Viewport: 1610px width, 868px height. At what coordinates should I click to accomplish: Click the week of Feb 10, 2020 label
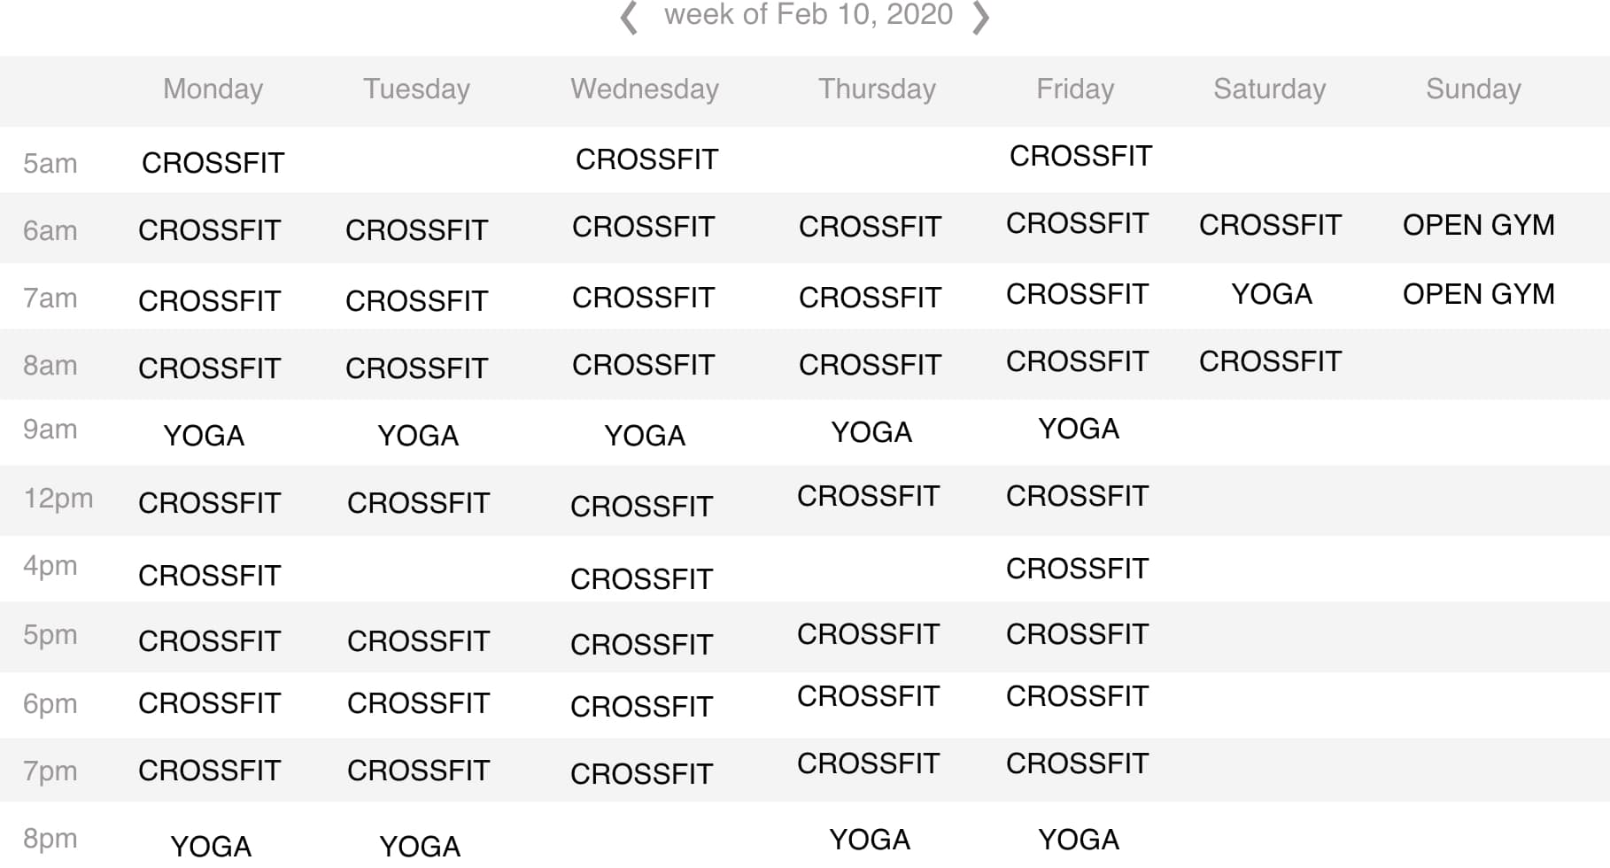coord(808,15)
